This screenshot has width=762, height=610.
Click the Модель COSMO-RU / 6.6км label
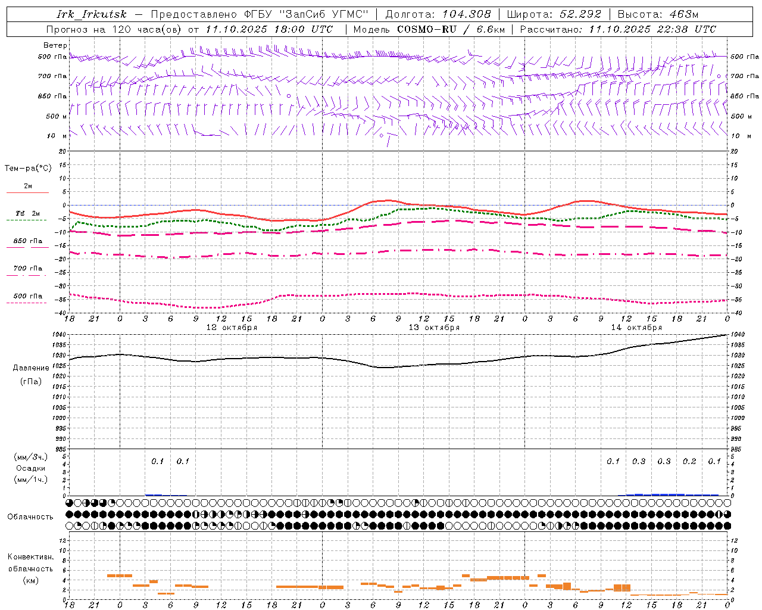click(429, 29)
